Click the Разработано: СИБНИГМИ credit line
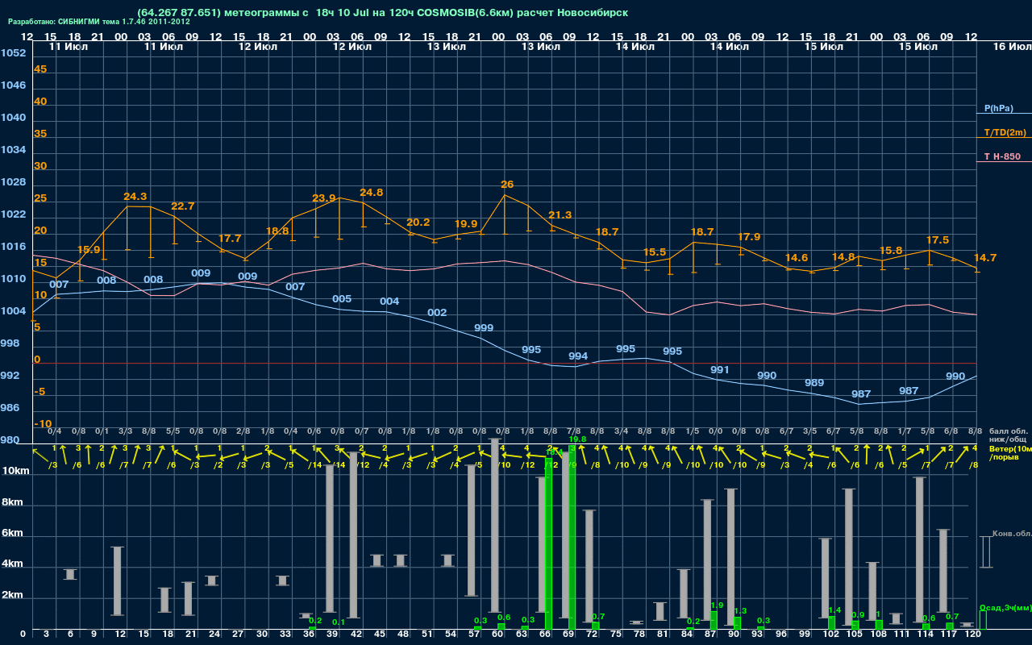1032x645 pixels. pyautogui.click(x=98, y=22)
